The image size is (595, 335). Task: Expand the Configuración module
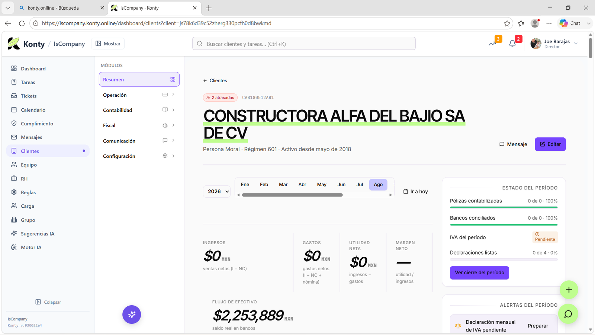(x=139, y=156)
